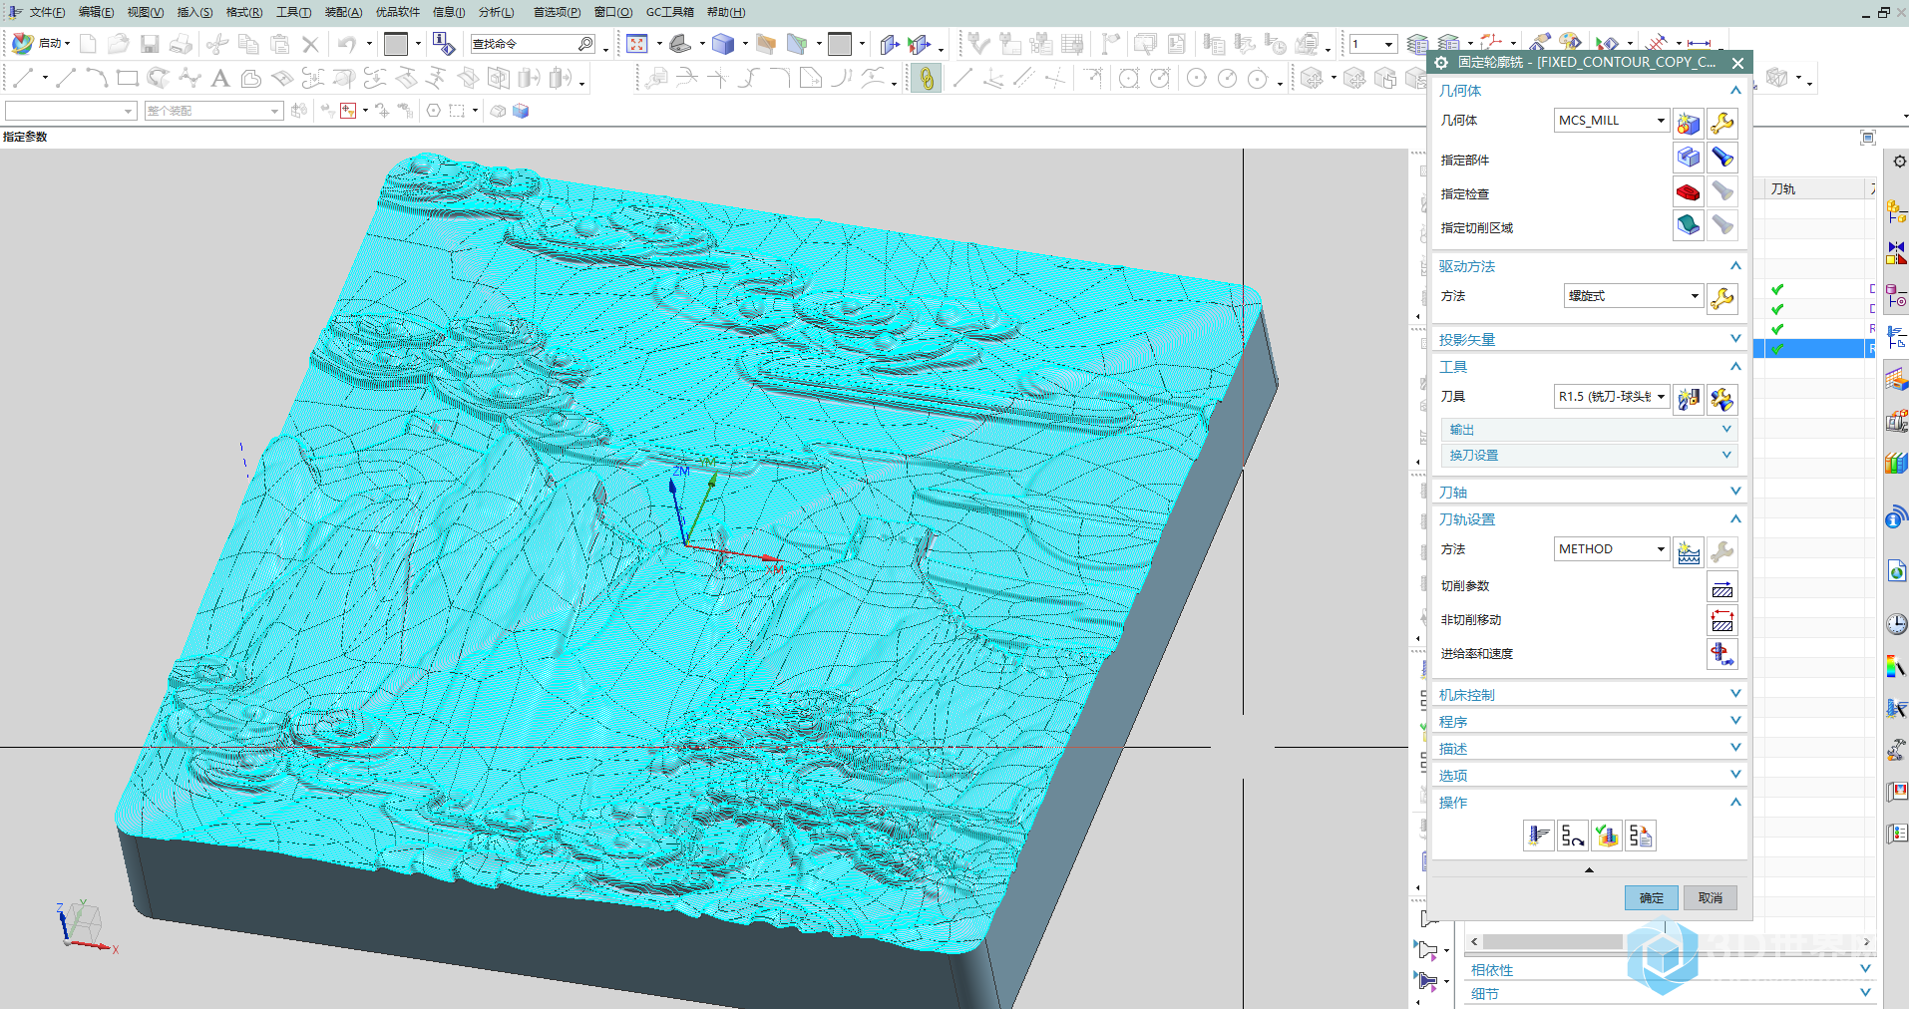
Task: Expand the 描述 section
Action: pos(1590,749)
